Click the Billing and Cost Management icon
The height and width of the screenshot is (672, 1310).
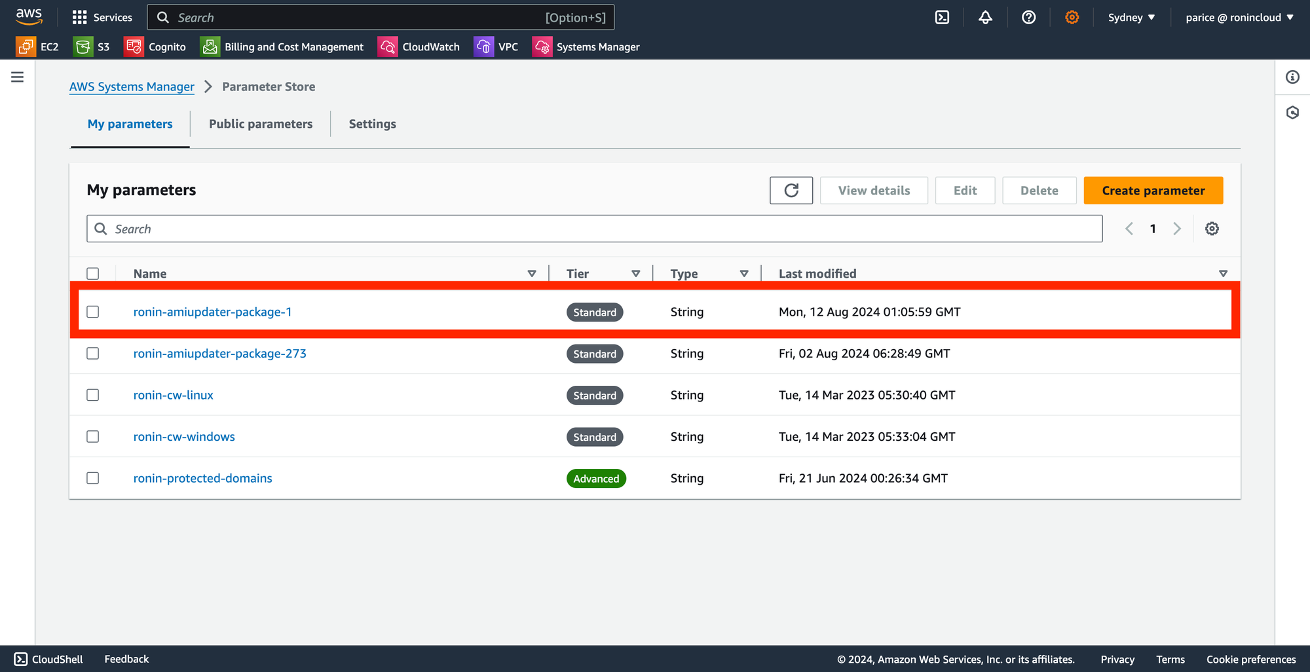(210, 47)
